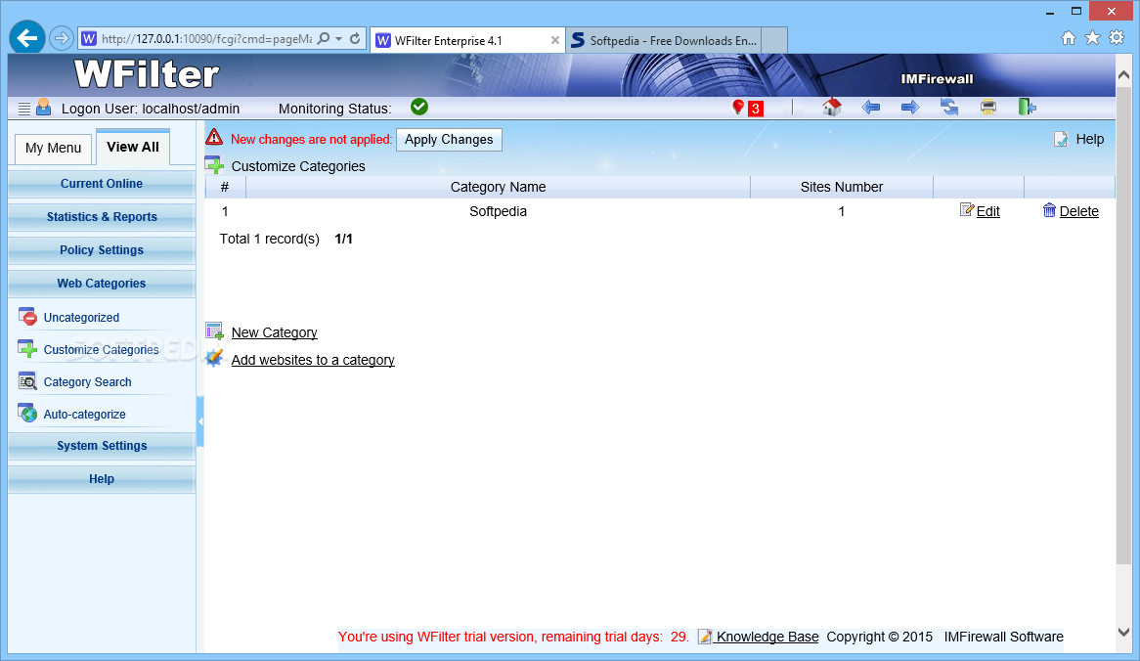Close the WFilter Enterprise 4.1 tab
1140x661 pixels.
point(555,41)
